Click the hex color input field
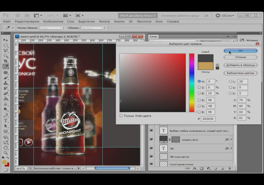This screenshot has width=264, height=185. tap(208, 119)
